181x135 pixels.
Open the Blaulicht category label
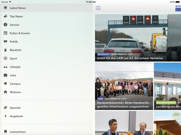pyautogui.click(x=15, y=50)
